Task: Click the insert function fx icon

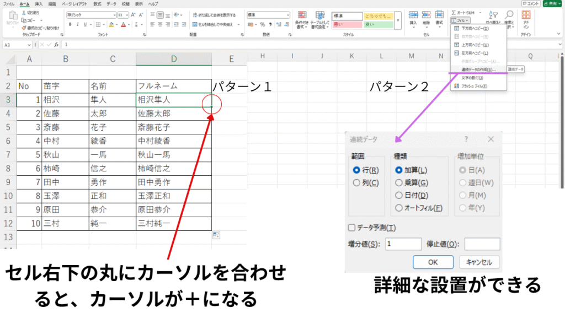Action: [55, 44]
